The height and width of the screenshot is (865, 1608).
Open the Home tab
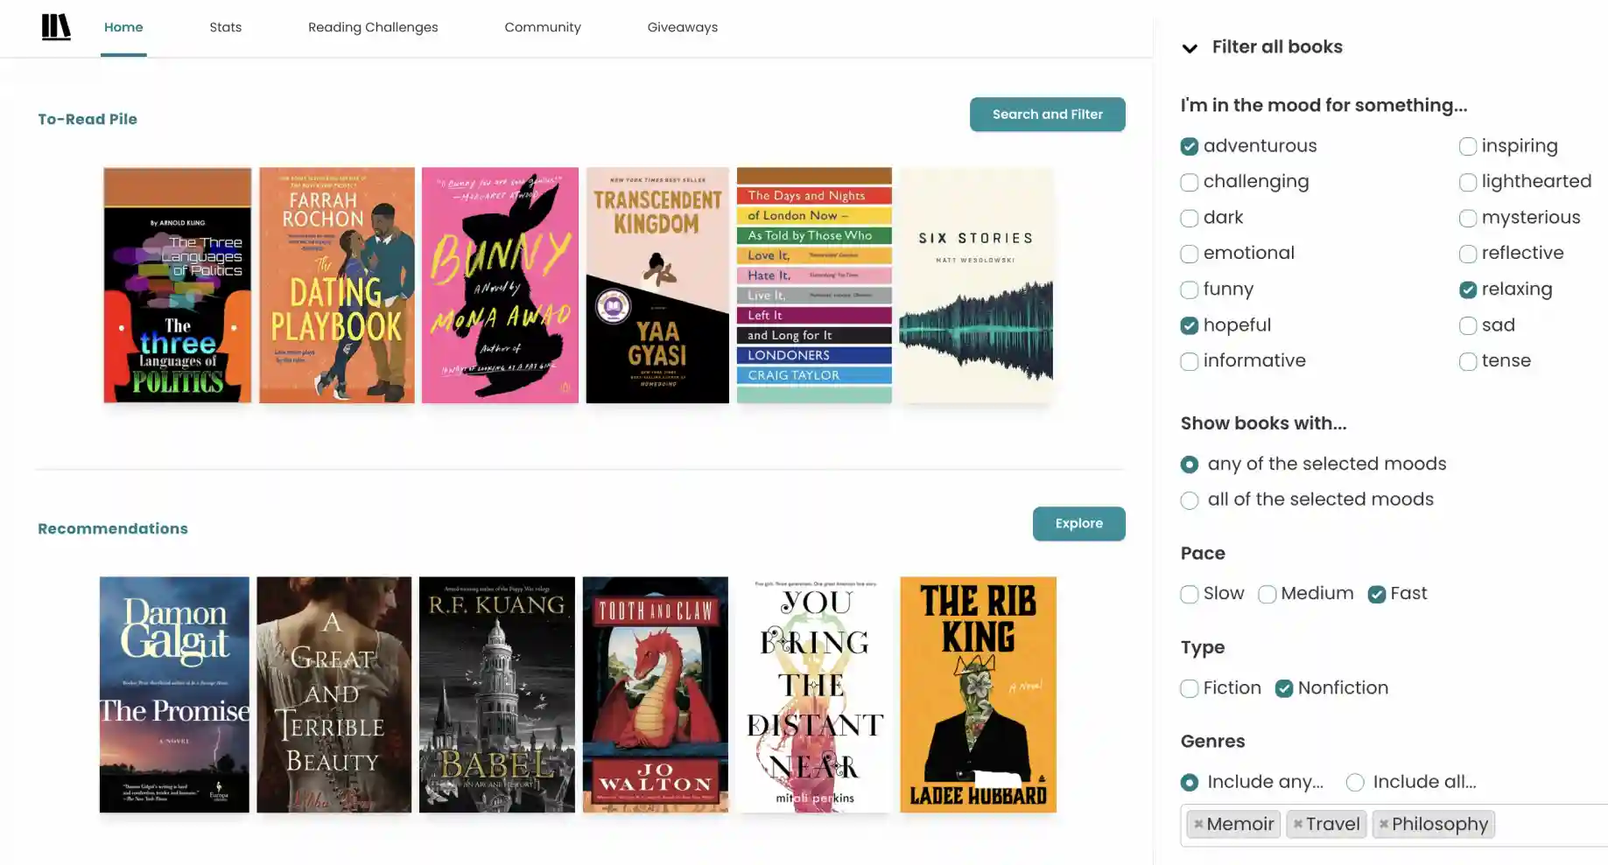tap(123, 27)
